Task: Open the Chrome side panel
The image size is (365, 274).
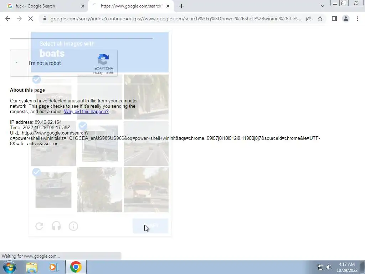Action: (x=334, y=19)
